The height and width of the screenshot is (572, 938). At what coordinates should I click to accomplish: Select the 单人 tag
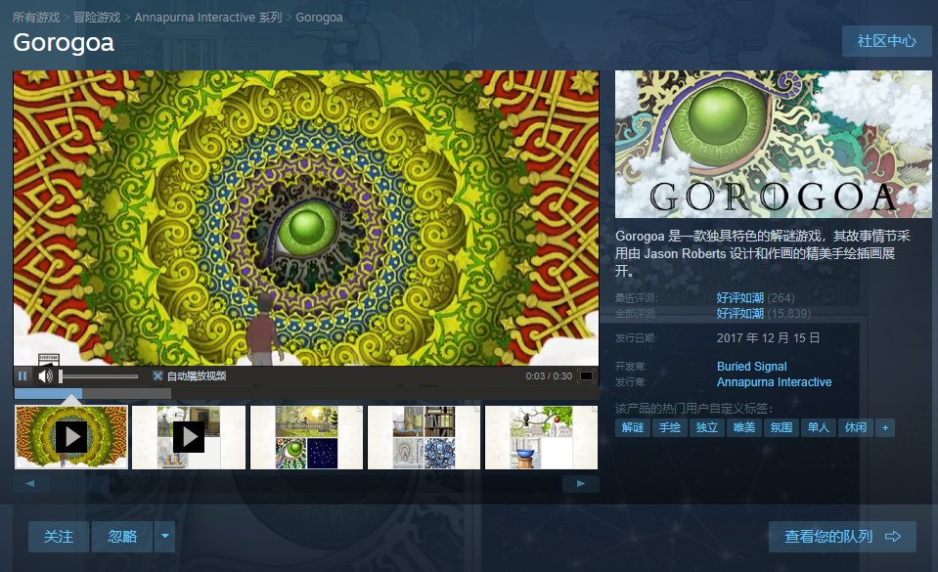tap(819, 427)
